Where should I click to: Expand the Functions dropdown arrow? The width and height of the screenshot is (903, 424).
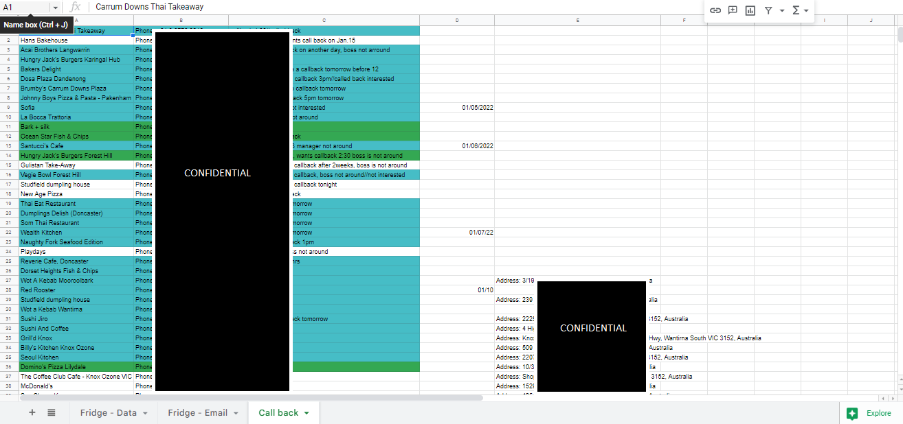point(805,10)
